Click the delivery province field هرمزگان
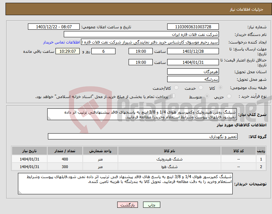 pyautogui.click(x=193, y=71)
